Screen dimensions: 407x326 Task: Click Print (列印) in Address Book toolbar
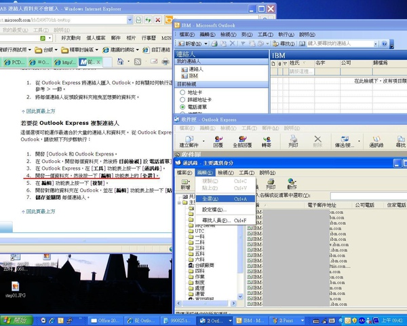[x=271, y=184]
